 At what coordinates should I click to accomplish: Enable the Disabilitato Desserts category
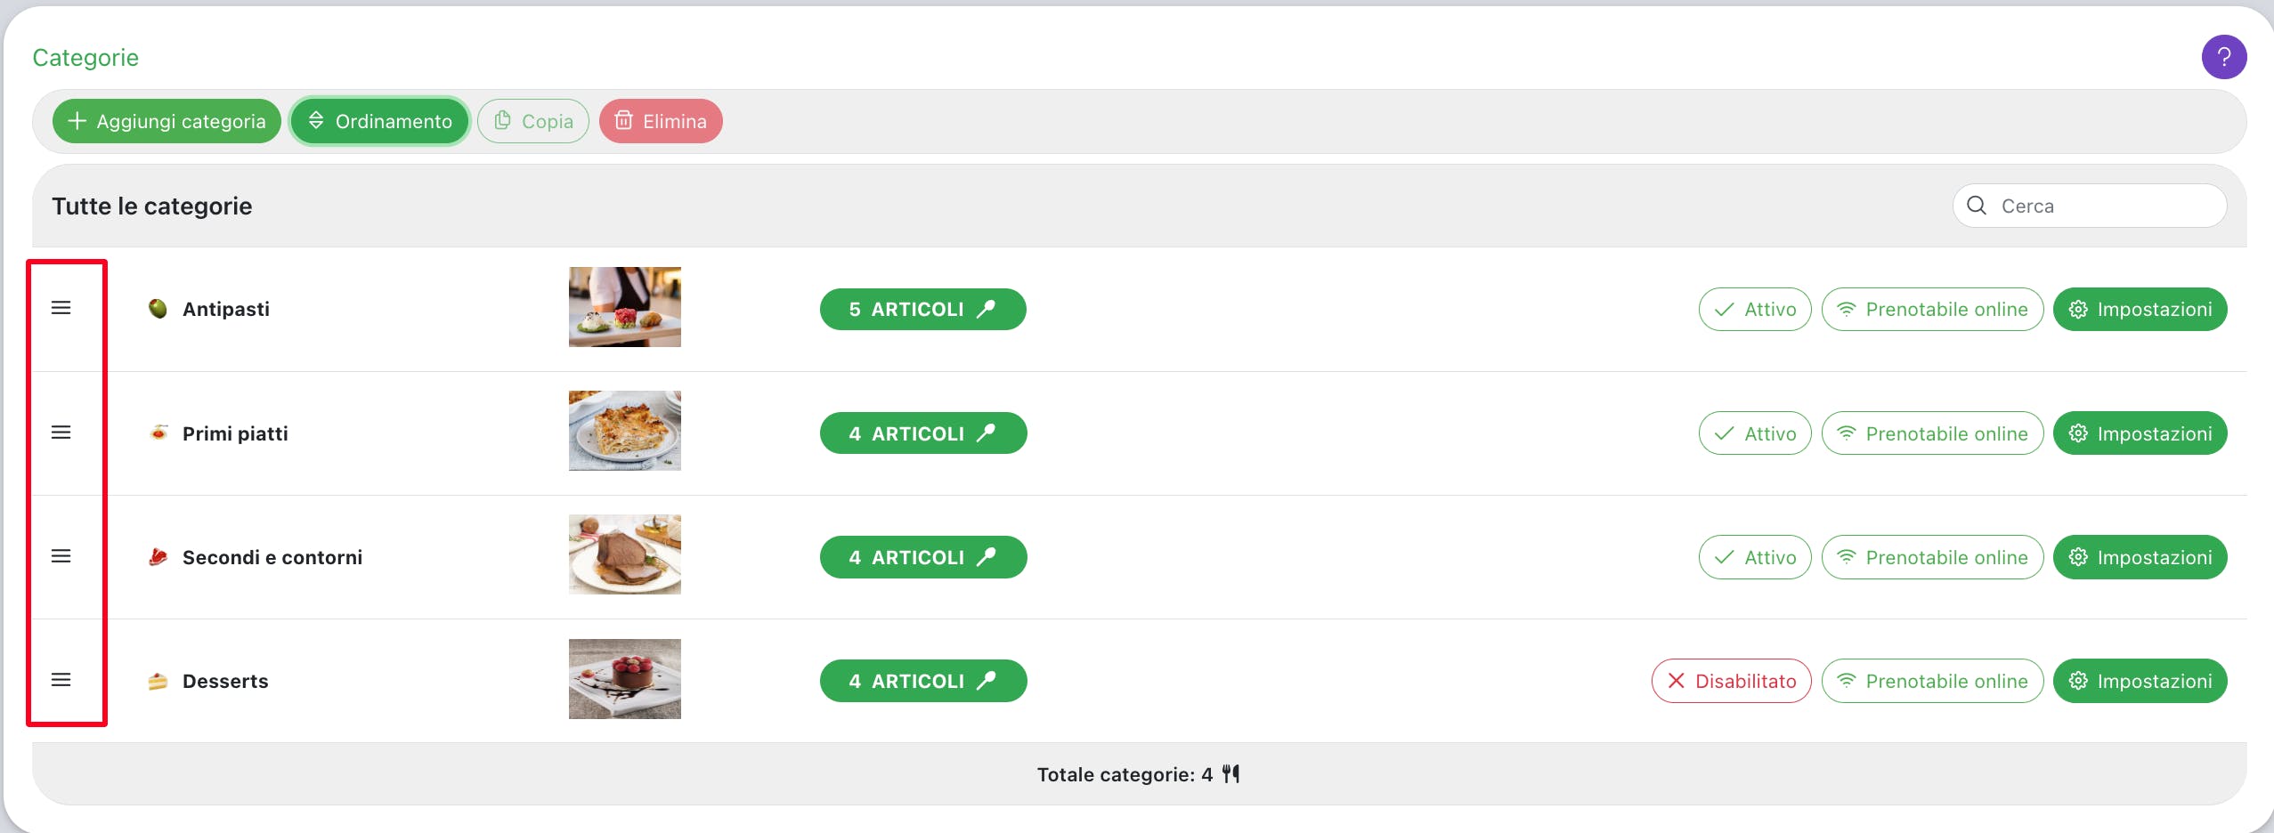pyautogui.click(x=1731, y=681)
